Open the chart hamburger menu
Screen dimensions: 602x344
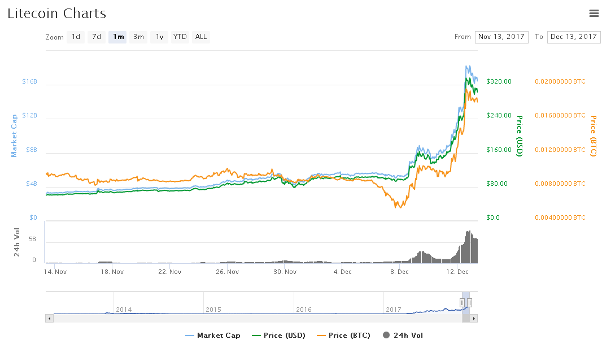click(x=594, y=14)
